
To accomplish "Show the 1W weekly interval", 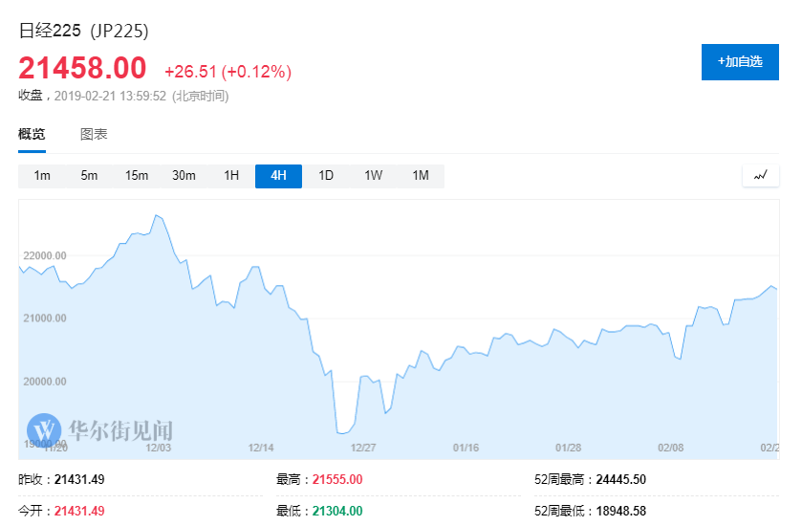I will [x=373, y=176].
